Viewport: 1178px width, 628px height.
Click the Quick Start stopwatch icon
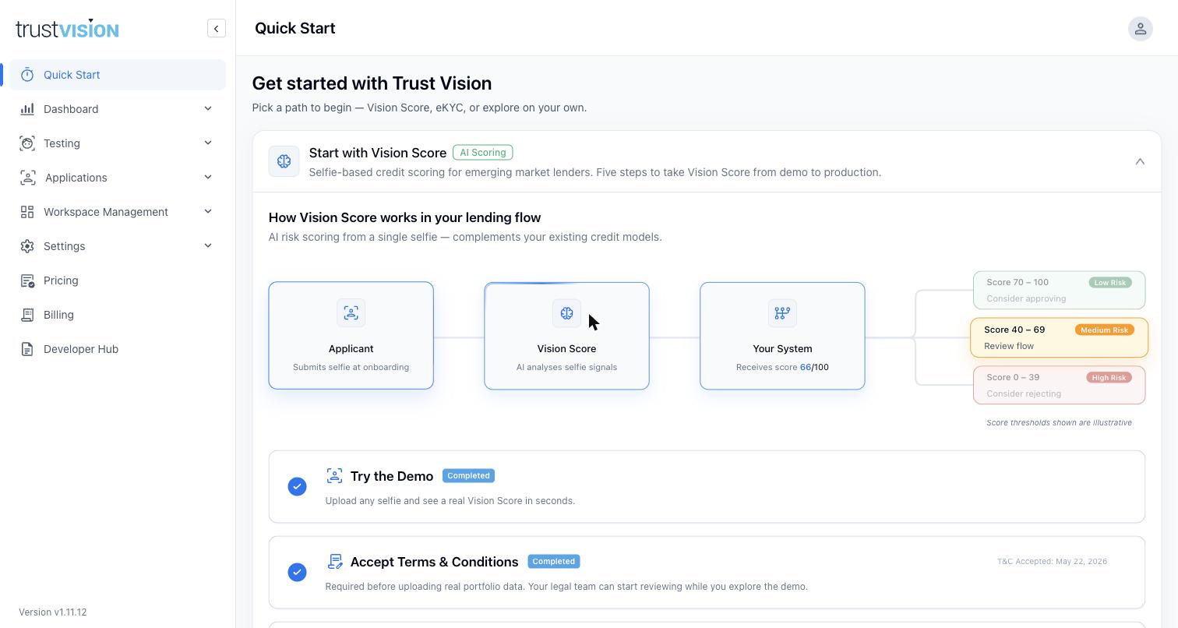(x=27, y=75)
